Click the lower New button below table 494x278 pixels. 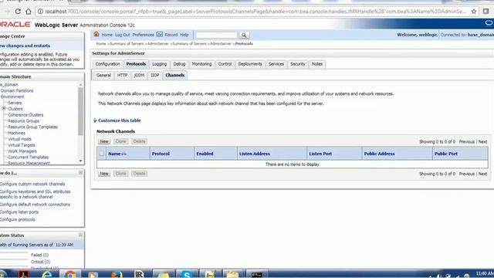click(104, 174)
